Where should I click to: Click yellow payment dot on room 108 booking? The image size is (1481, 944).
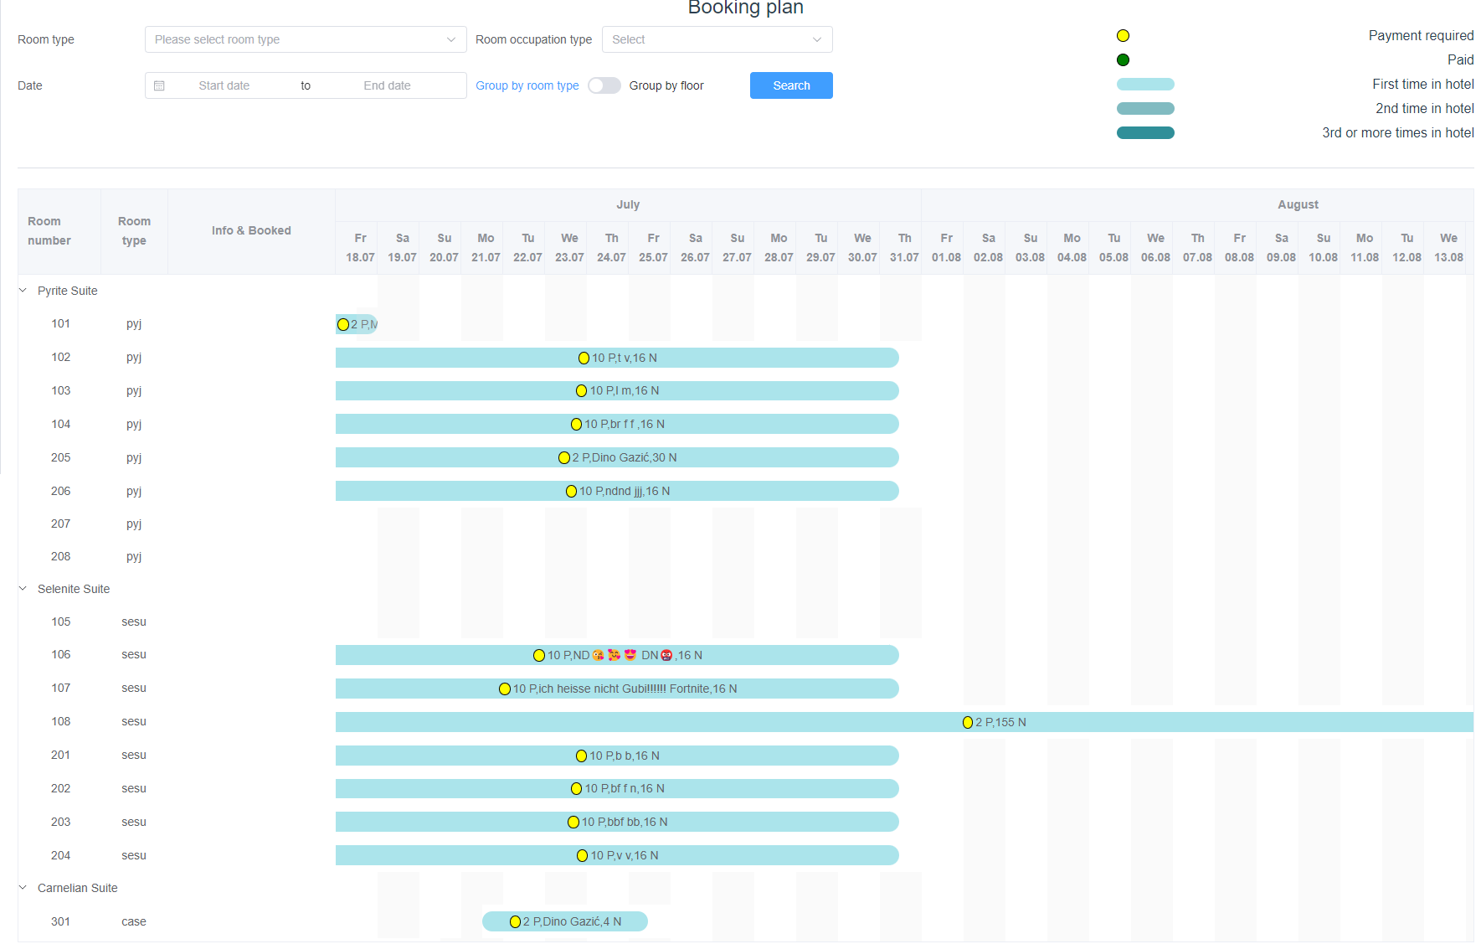[x=967, y=722]
